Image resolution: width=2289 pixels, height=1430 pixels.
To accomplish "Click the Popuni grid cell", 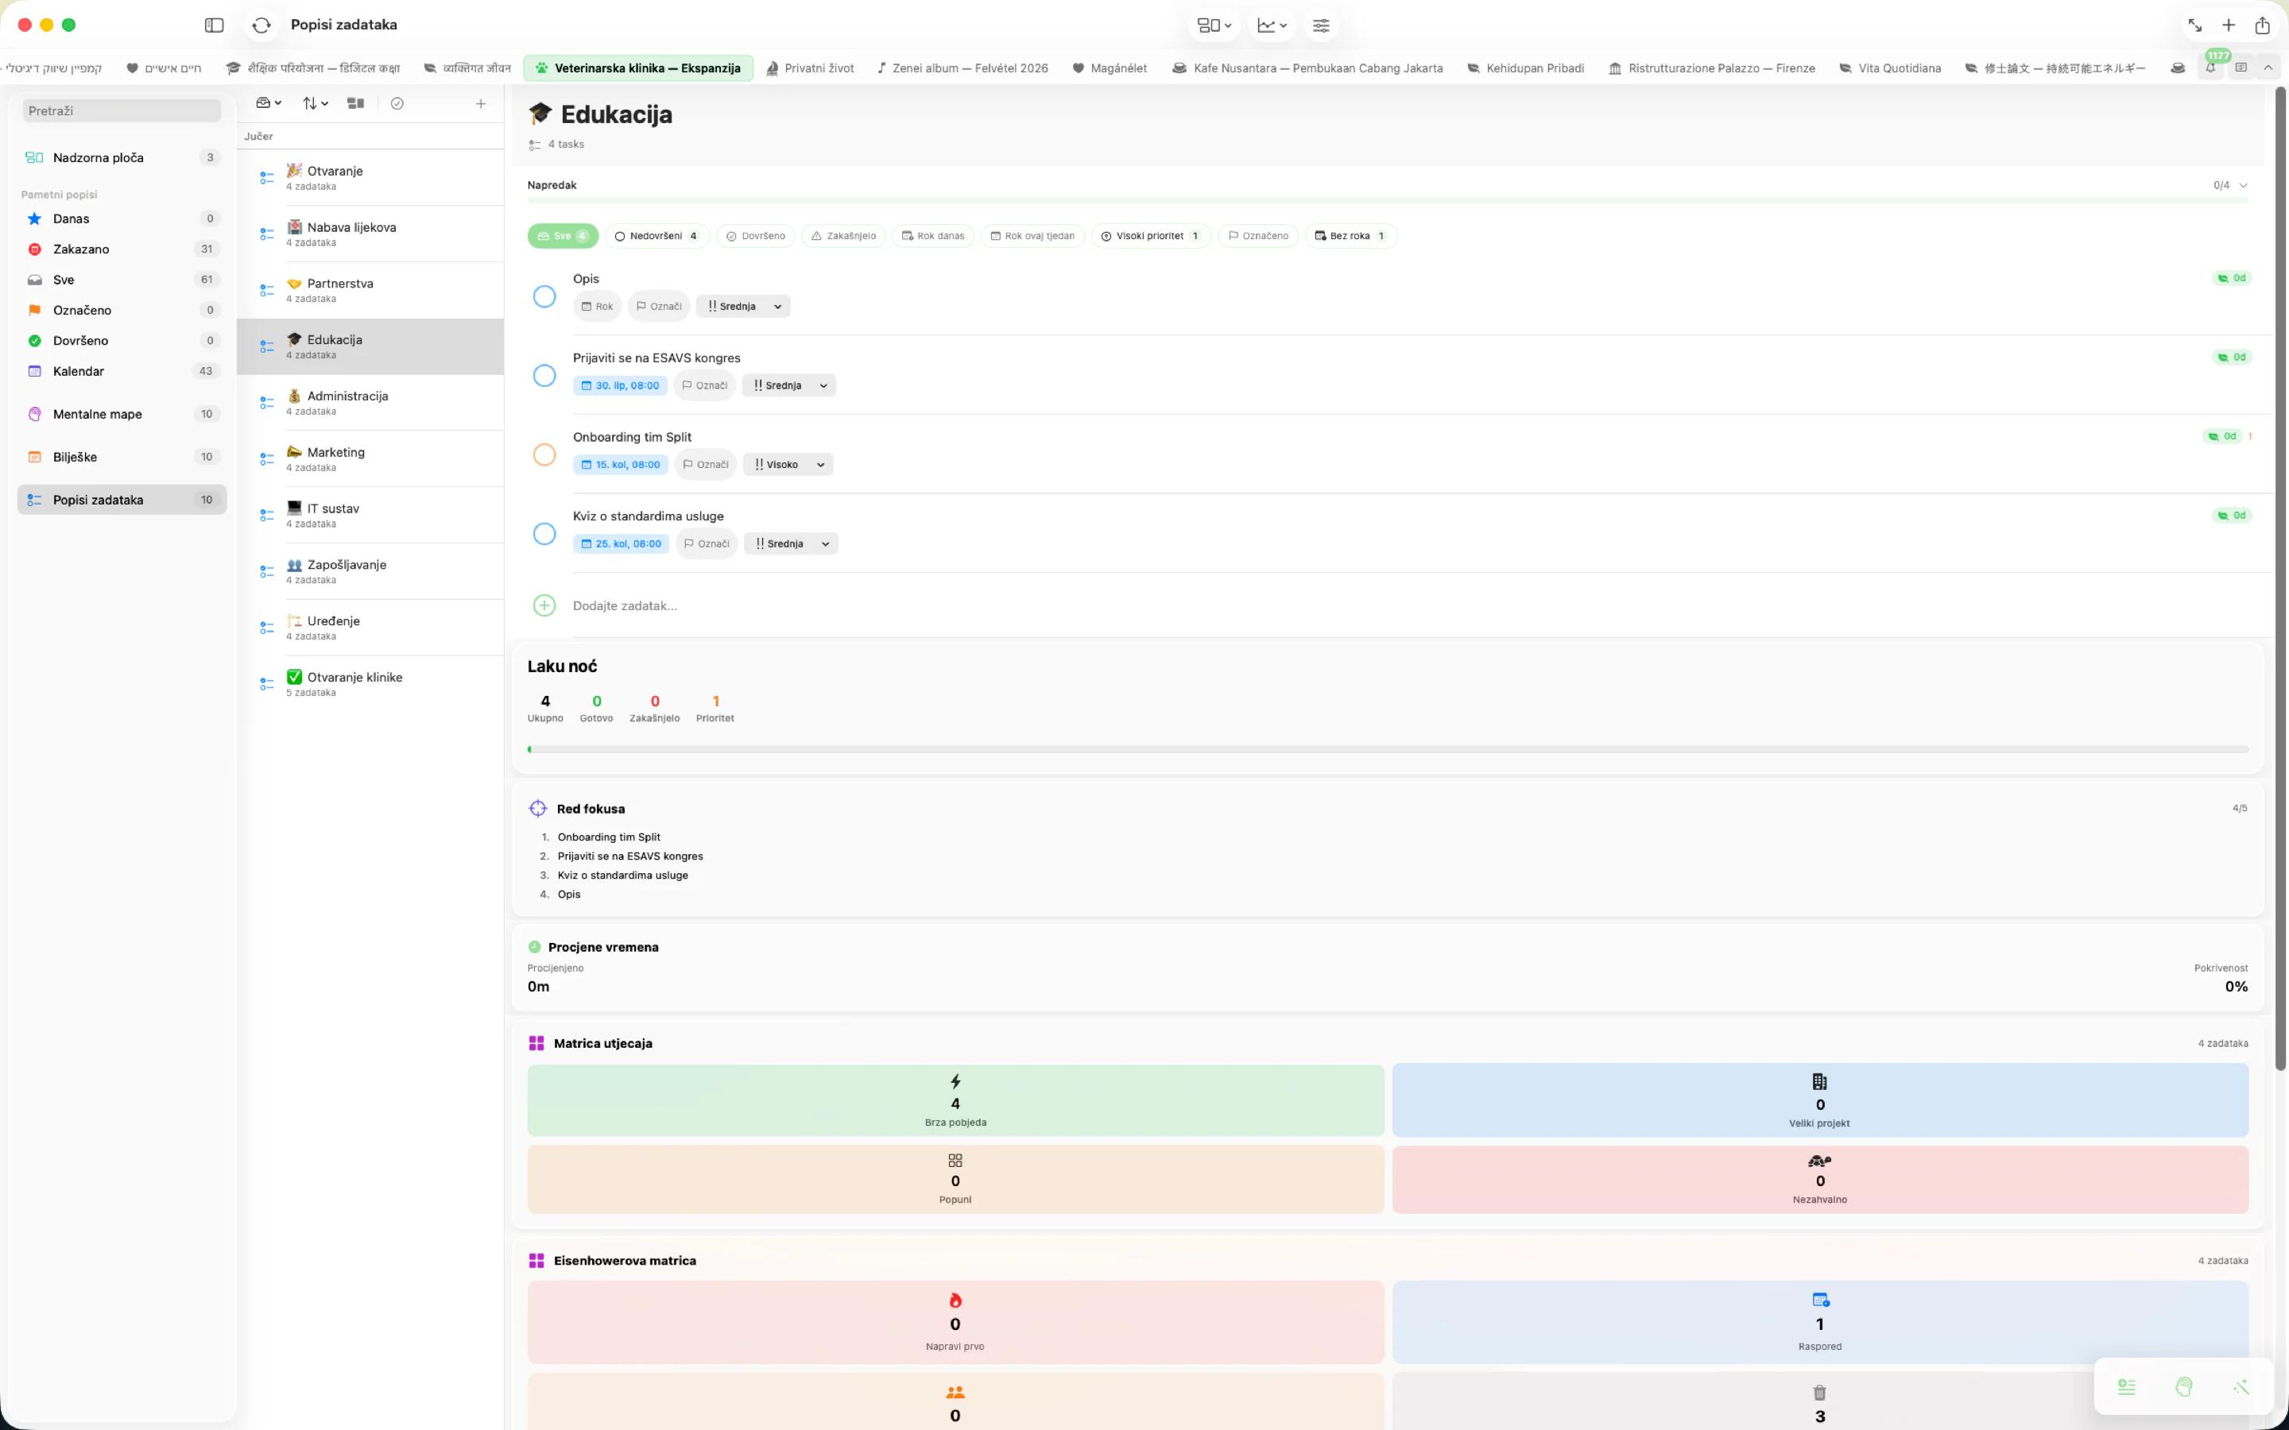I will tap(955, 1180).
